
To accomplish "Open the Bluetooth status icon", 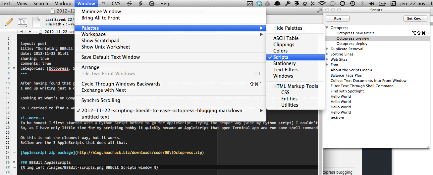I will (362, 4).
